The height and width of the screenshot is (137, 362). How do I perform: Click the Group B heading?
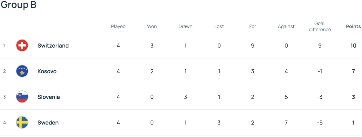tap(19, 5)
